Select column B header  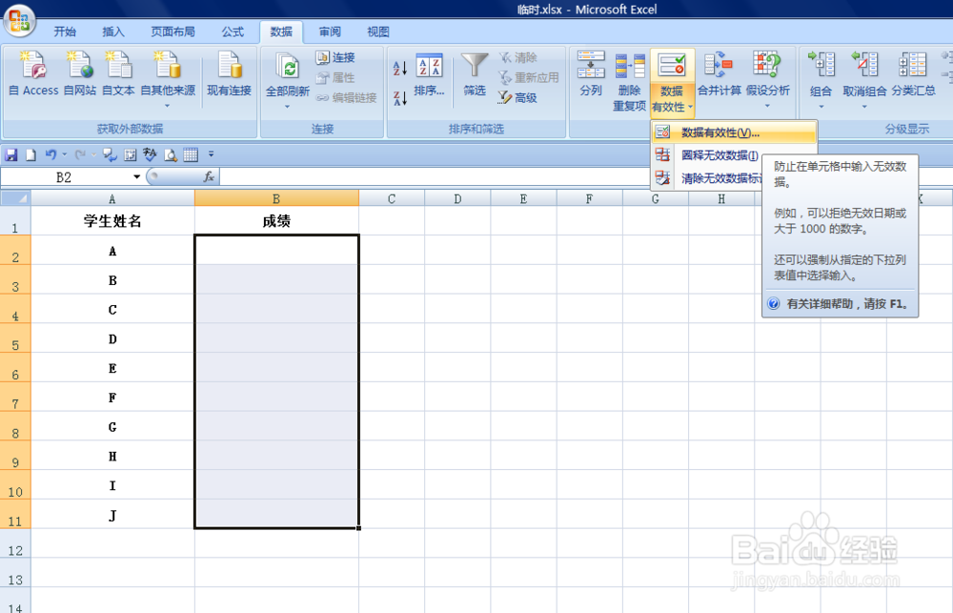[x=276, y=198]
